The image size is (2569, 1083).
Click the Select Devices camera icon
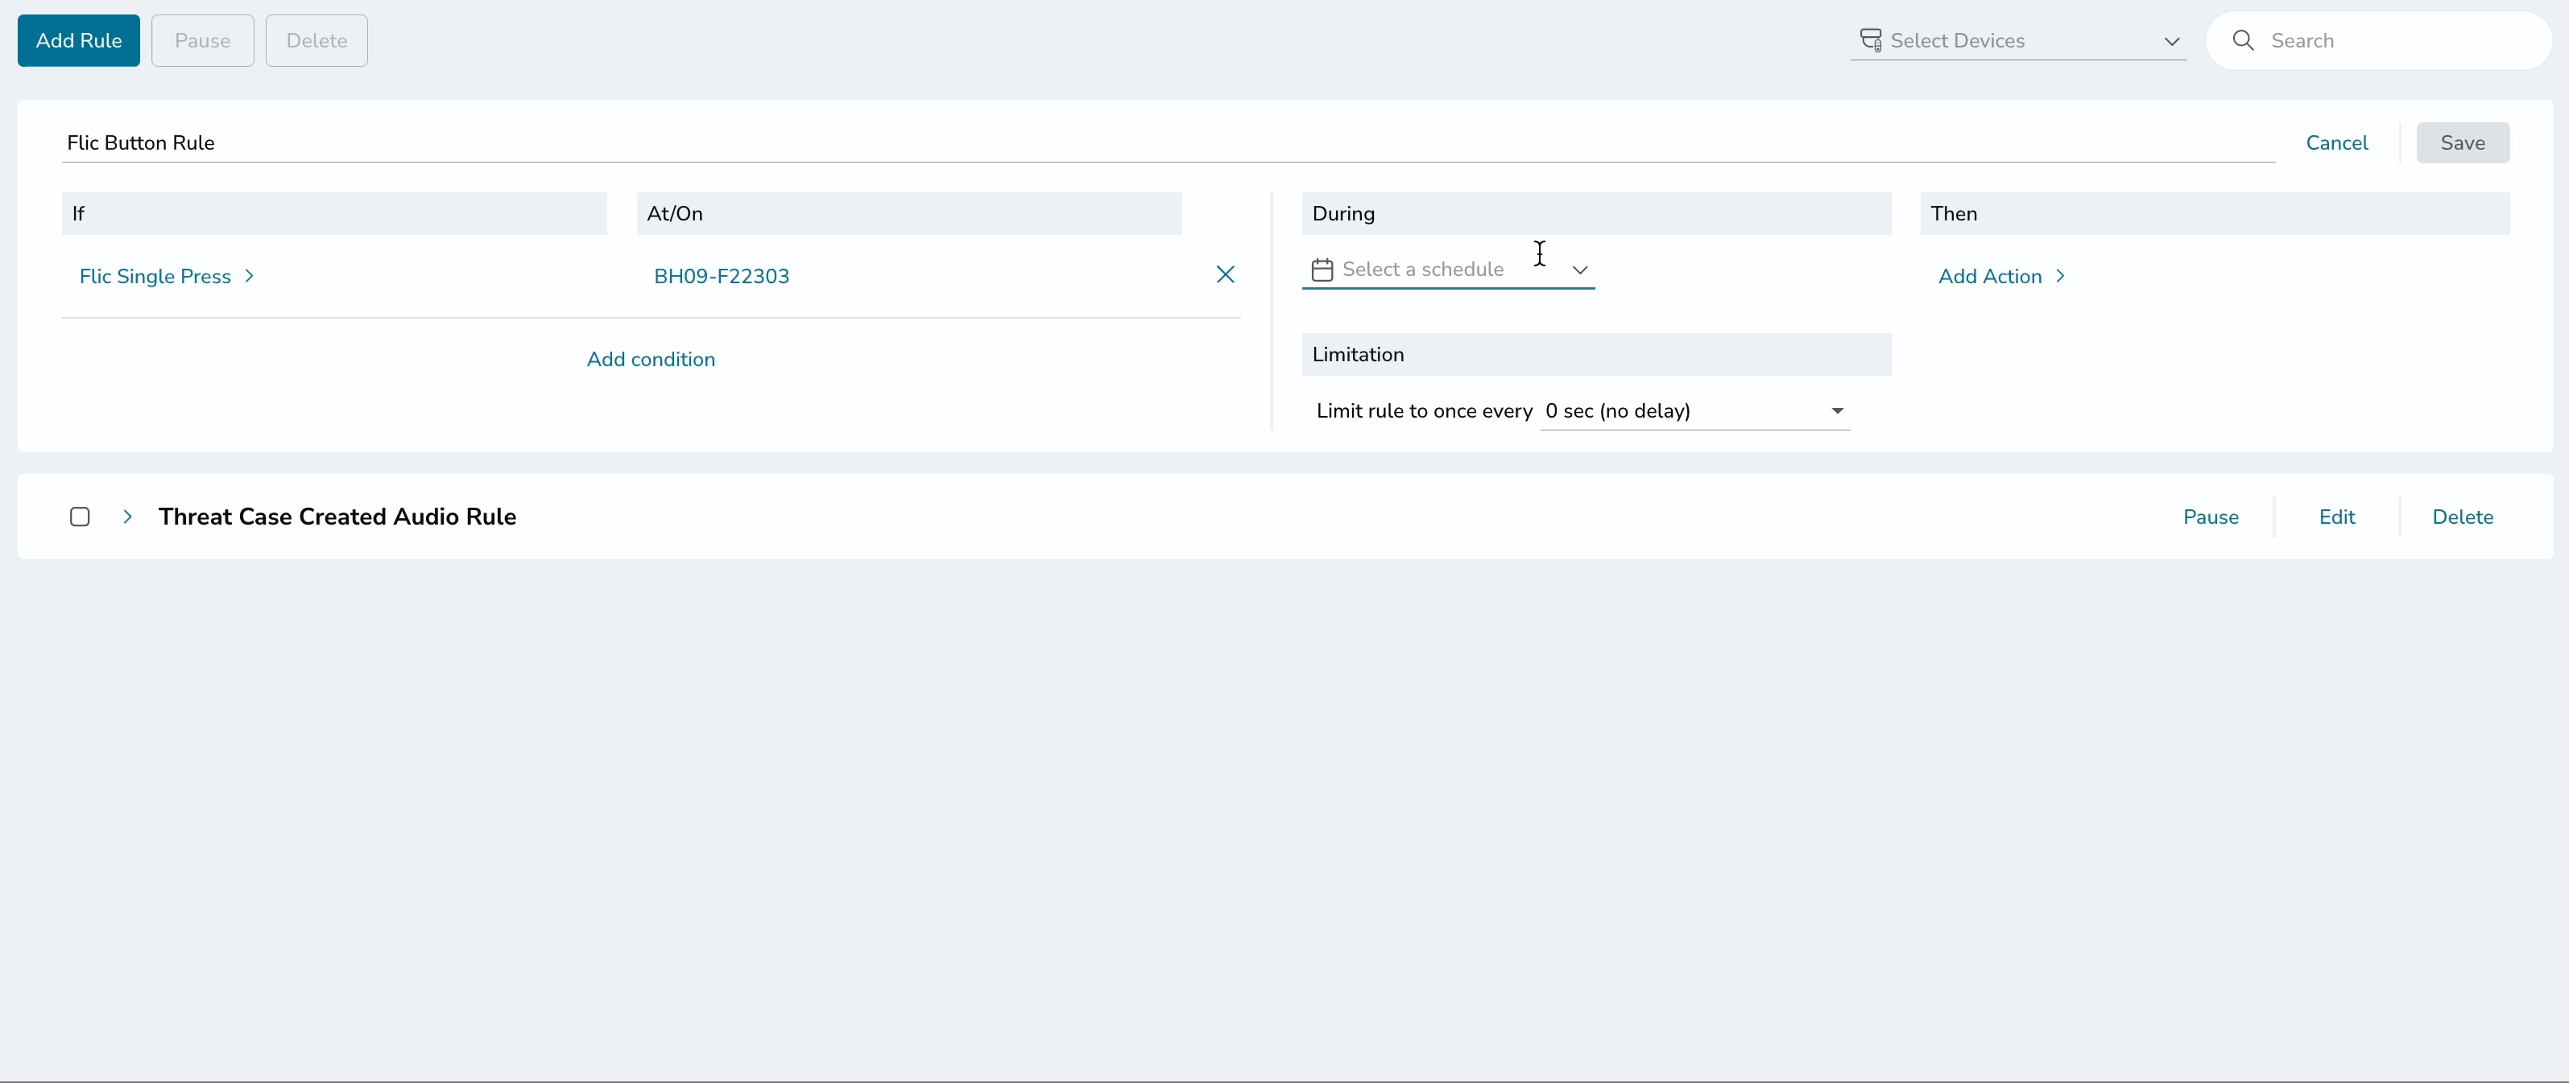click(x=1871, y=41)
